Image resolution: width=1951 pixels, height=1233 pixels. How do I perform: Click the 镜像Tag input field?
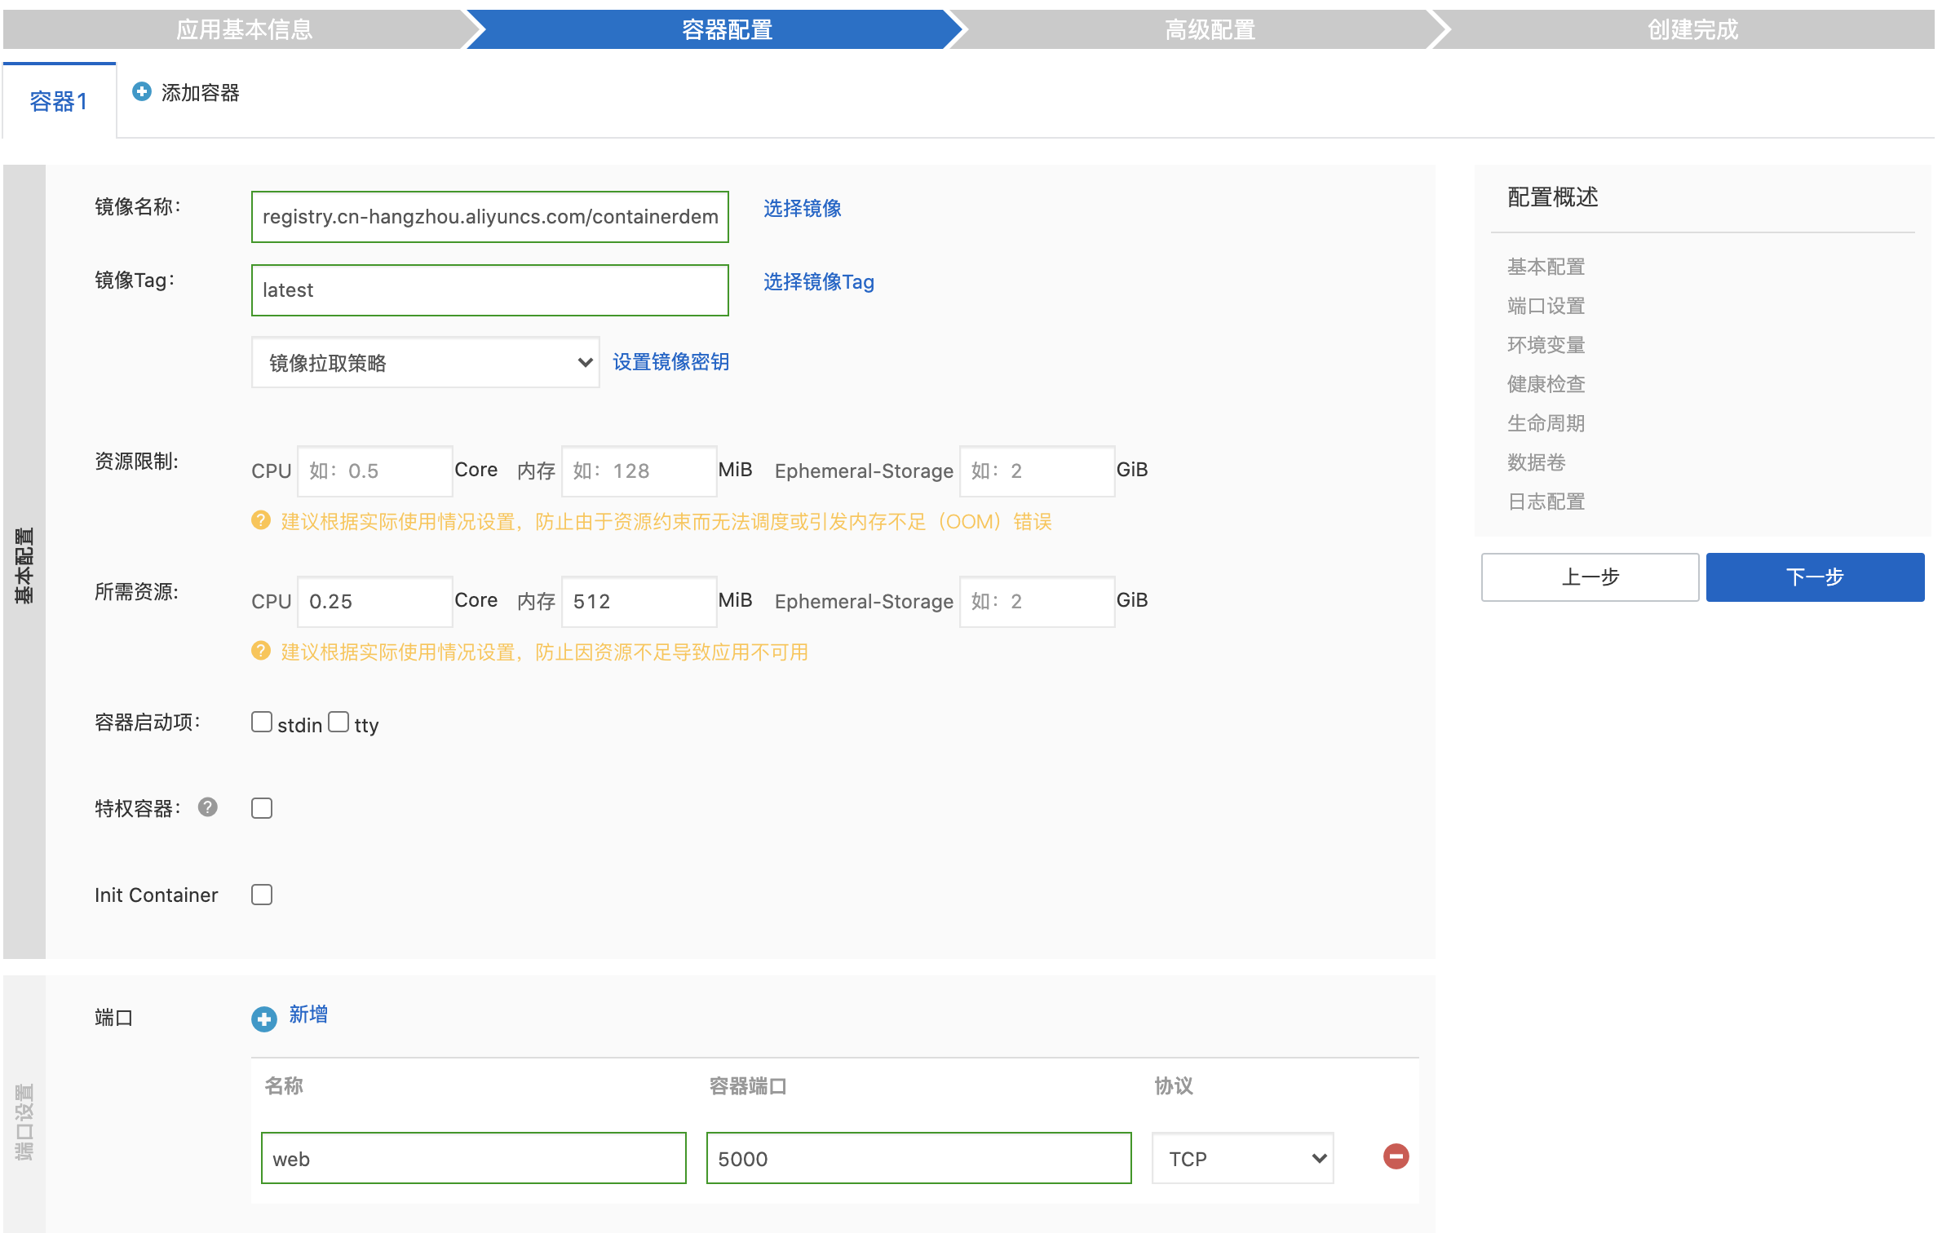[489, 290]
